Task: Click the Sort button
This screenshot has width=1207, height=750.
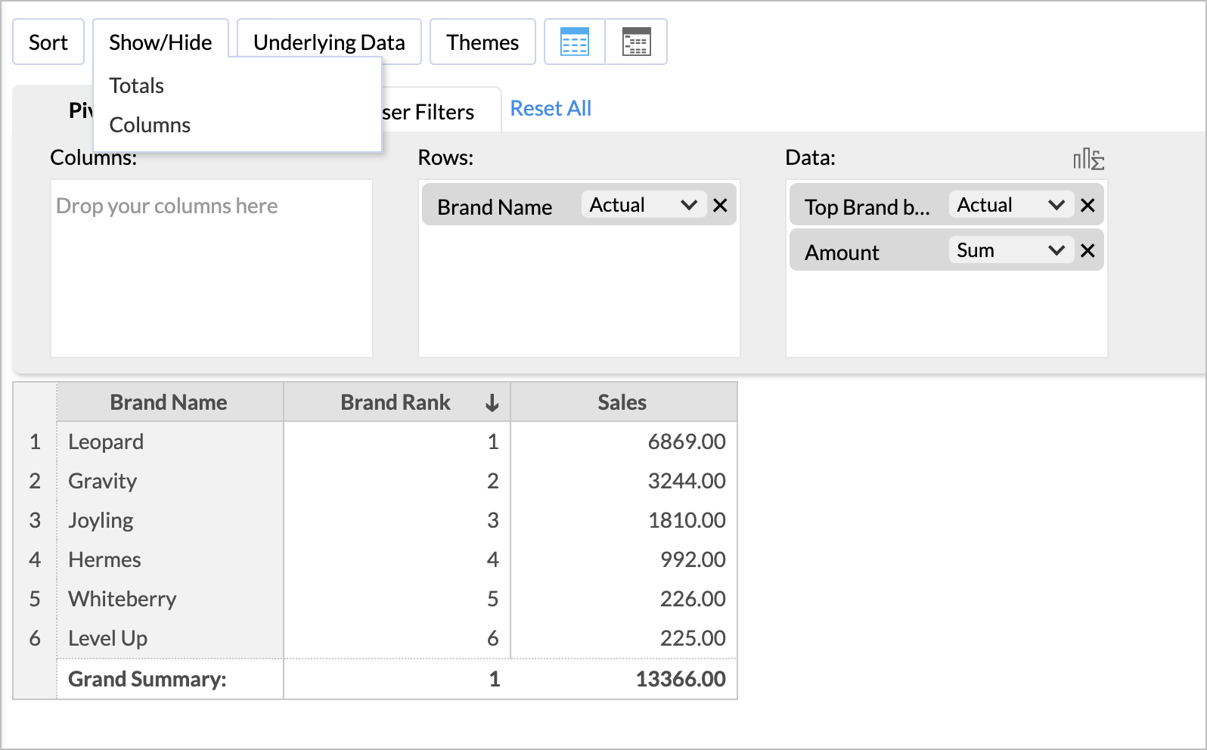Action: pyautogui.click(x=48, y=42)
